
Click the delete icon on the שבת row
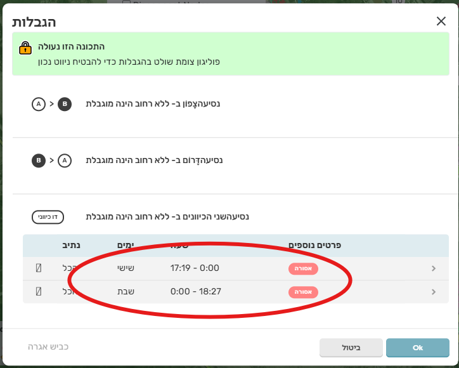pyautogui.click(x=39, y=292)
